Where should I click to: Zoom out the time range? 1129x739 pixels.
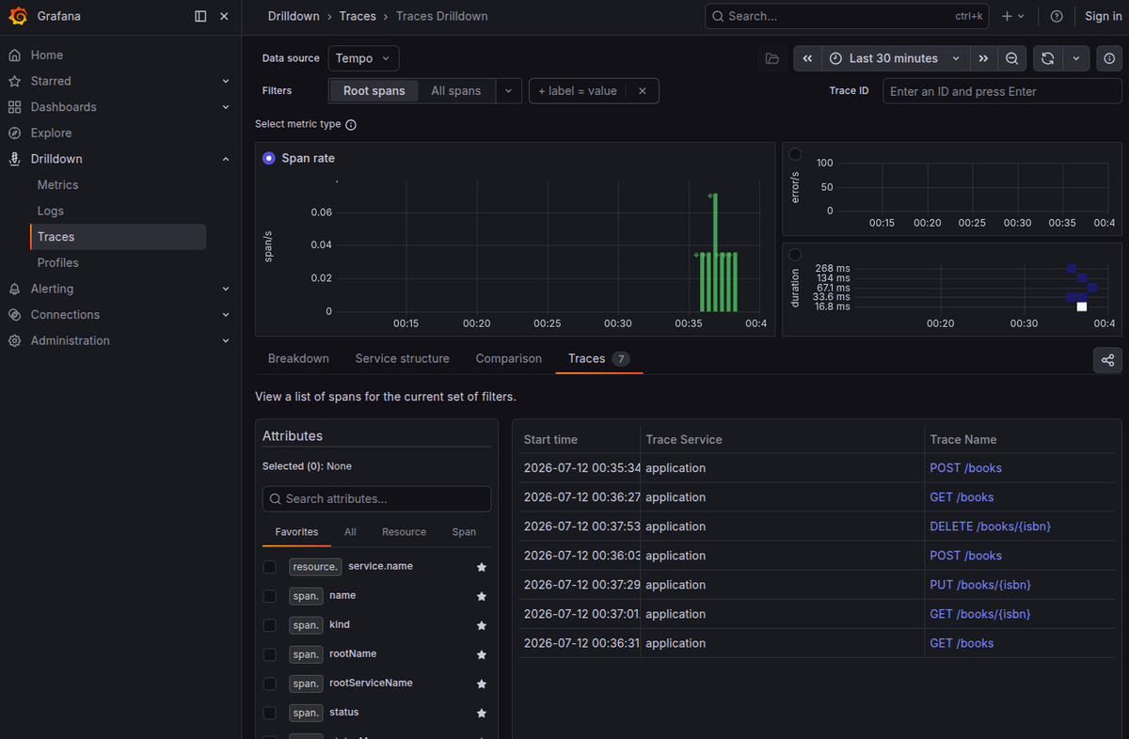(x=1011, y=58)
